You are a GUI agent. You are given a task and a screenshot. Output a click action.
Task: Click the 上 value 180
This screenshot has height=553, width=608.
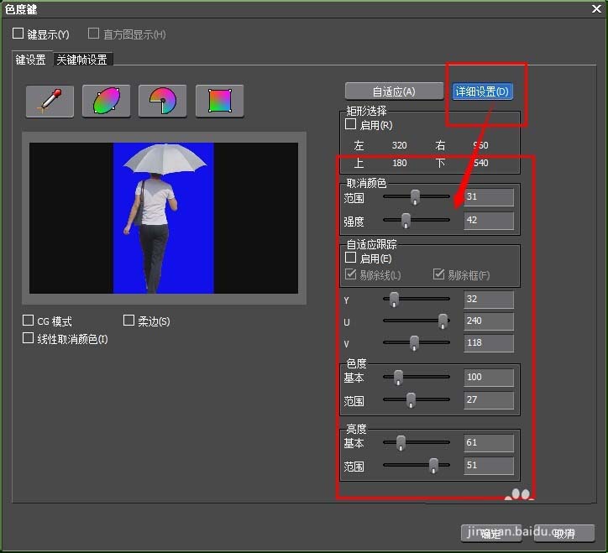[400, 163]
